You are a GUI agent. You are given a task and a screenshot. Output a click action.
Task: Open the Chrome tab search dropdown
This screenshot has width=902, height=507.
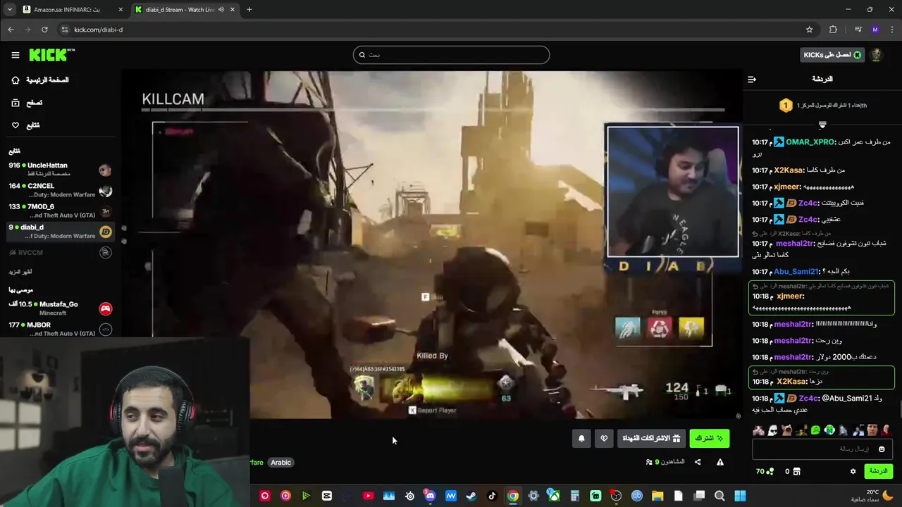point(9,10)
